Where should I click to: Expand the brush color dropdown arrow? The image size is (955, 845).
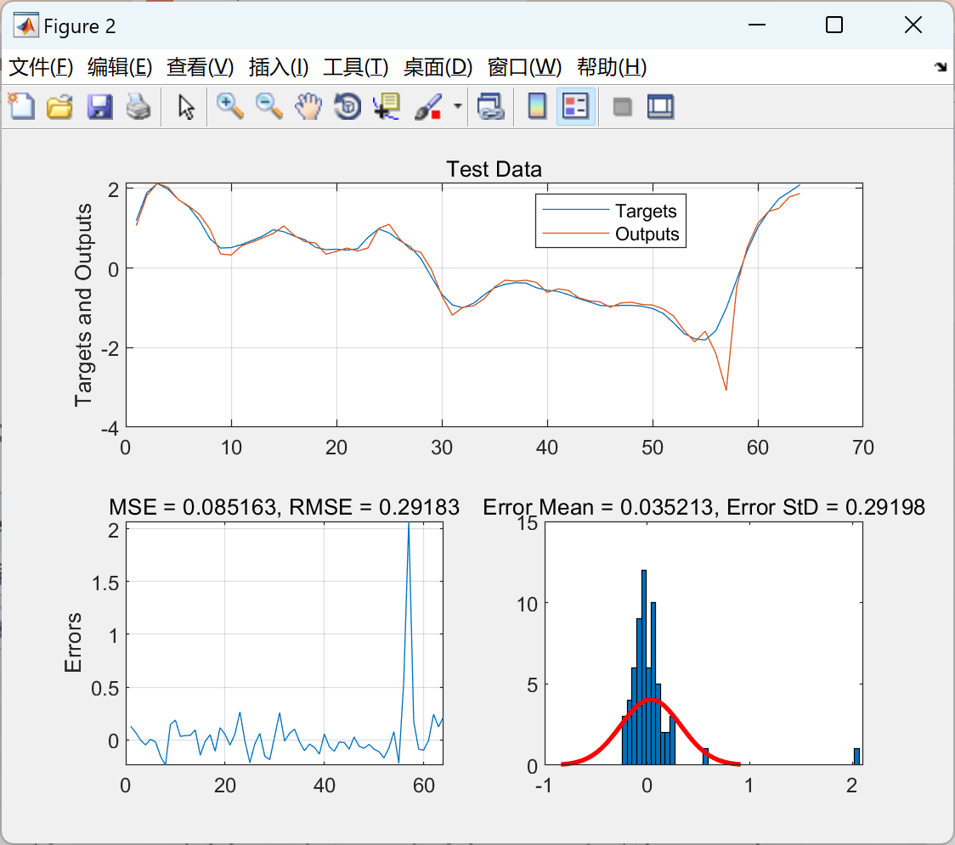pyautogui.click(x=458, y=106)
